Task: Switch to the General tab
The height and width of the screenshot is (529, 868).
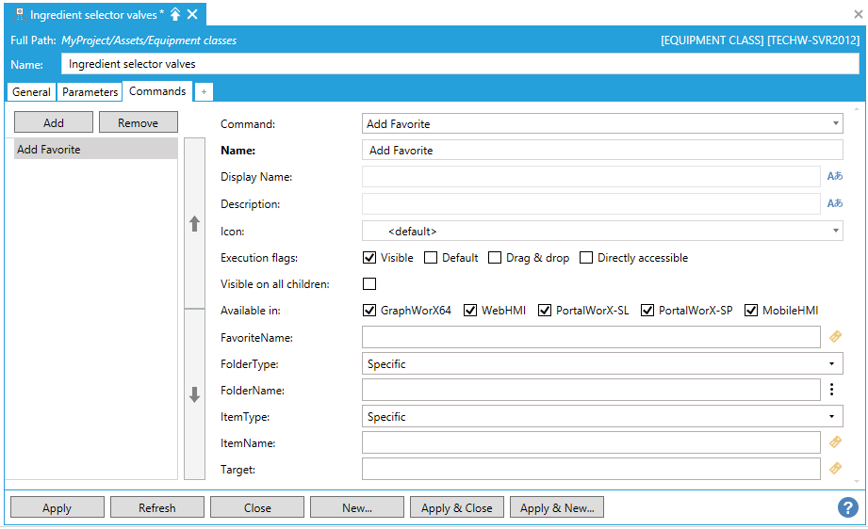Action: [x=31, y=92]
